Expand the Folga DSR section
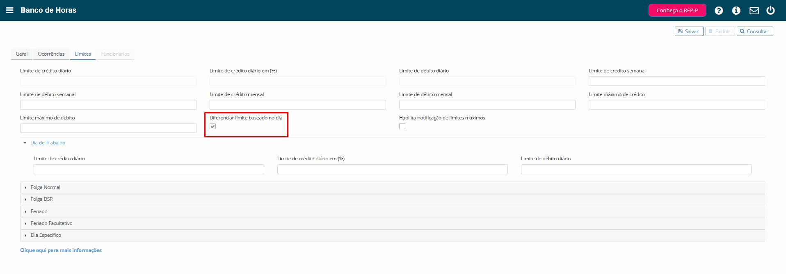This screenshot has width=786, height=274. click(x=393, y=199)
